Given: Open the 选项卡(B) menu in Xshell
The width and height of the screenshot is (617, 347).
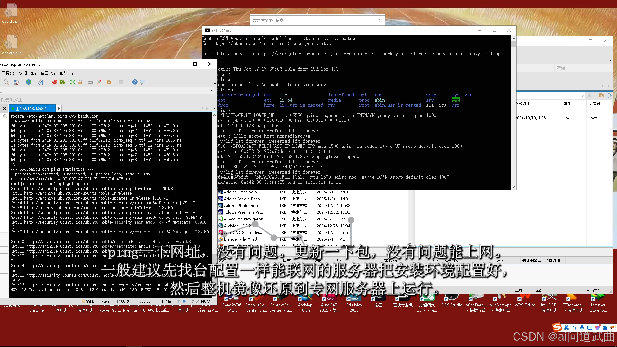Looking at the screenshot, I should tap(27, 73).
